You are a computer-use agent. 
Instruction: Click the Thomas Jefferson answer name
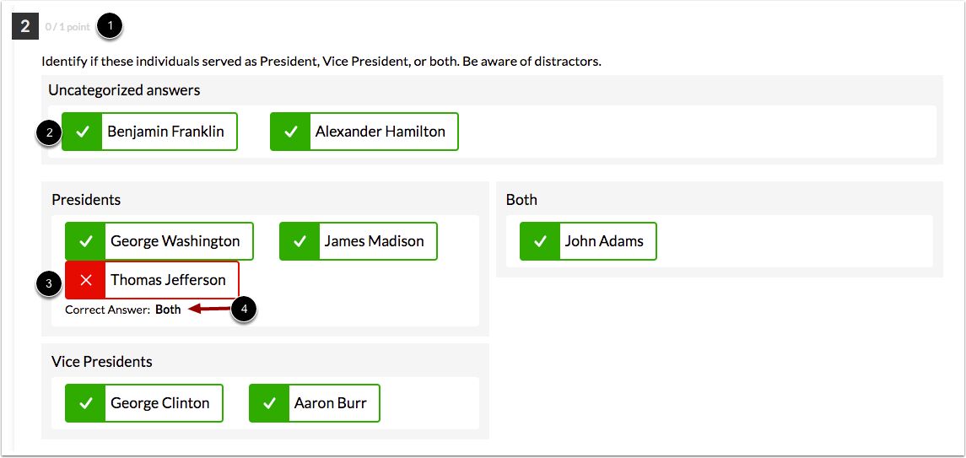tap(168, 280)
